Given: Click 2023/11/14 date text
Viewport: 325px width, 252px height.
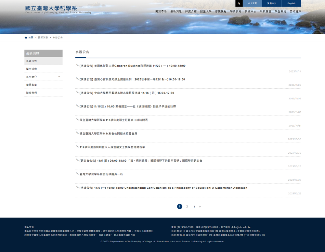Looking at the screenshot, I should pyautogui.click(x=295, y=71).
